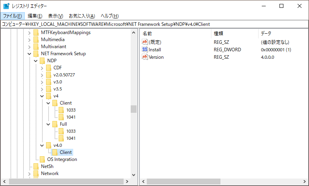Select the NDP folder icon
This screenshot has width=309, height=186.
tap(43, 61)
